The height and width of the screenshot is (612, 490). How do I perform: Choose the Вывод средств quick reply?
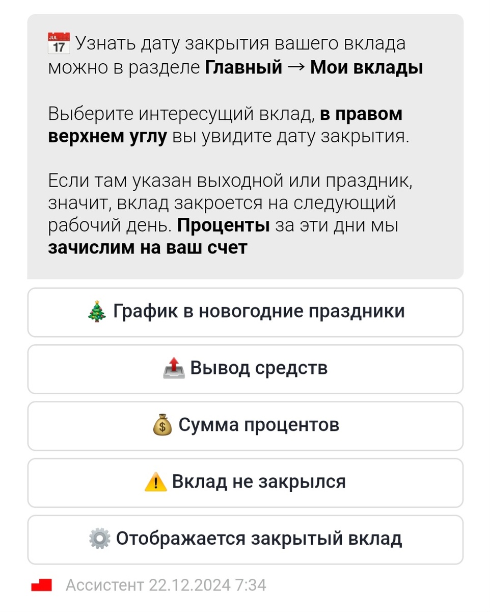pos(245,368)
